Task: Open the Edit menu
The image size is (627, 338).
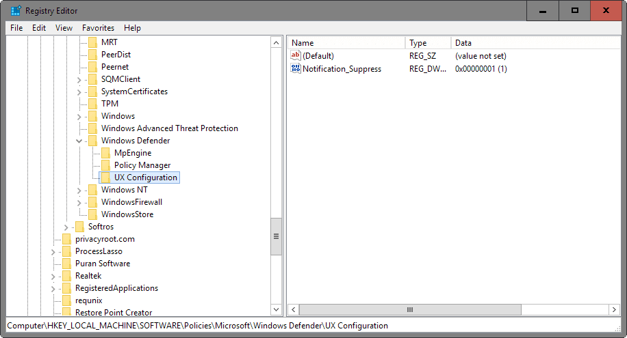Action: [x=39, y=28]
